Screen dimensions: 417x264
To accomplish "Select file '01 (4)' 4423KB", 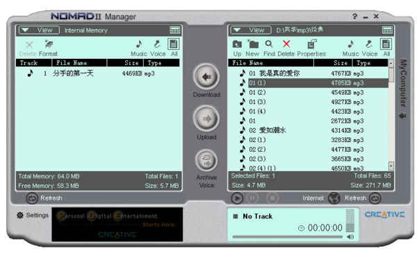I will click(309, 112).
